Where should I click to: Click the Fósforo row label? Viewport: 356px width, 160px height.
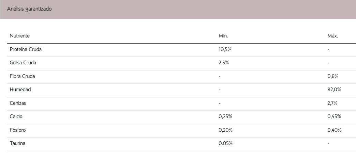tap(18, 130)
